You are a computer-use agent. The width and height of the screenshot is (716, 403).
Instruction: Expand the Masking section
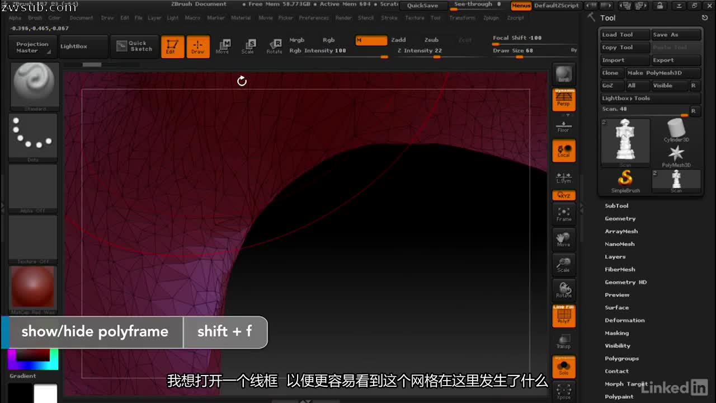pyautogui.click(x=616, y=332)
